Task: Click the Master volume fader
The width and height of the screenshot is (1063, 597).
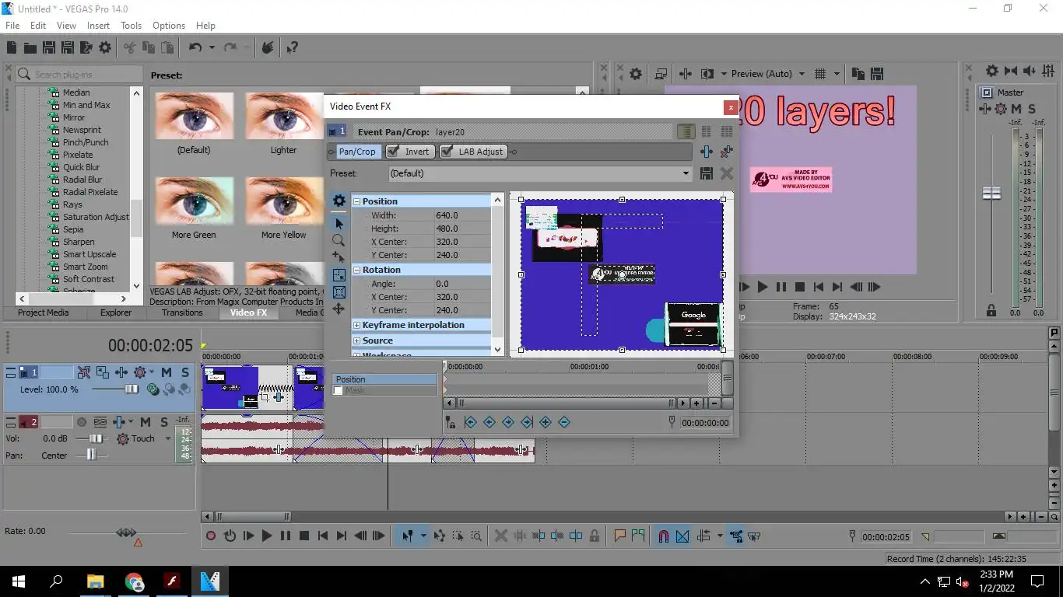Action: pyautogui.click(x=991, y=193)
